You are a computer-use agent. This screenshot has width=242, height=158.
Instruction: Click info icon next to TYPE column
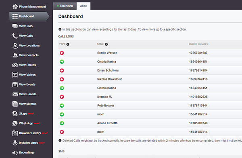[68, 44]
